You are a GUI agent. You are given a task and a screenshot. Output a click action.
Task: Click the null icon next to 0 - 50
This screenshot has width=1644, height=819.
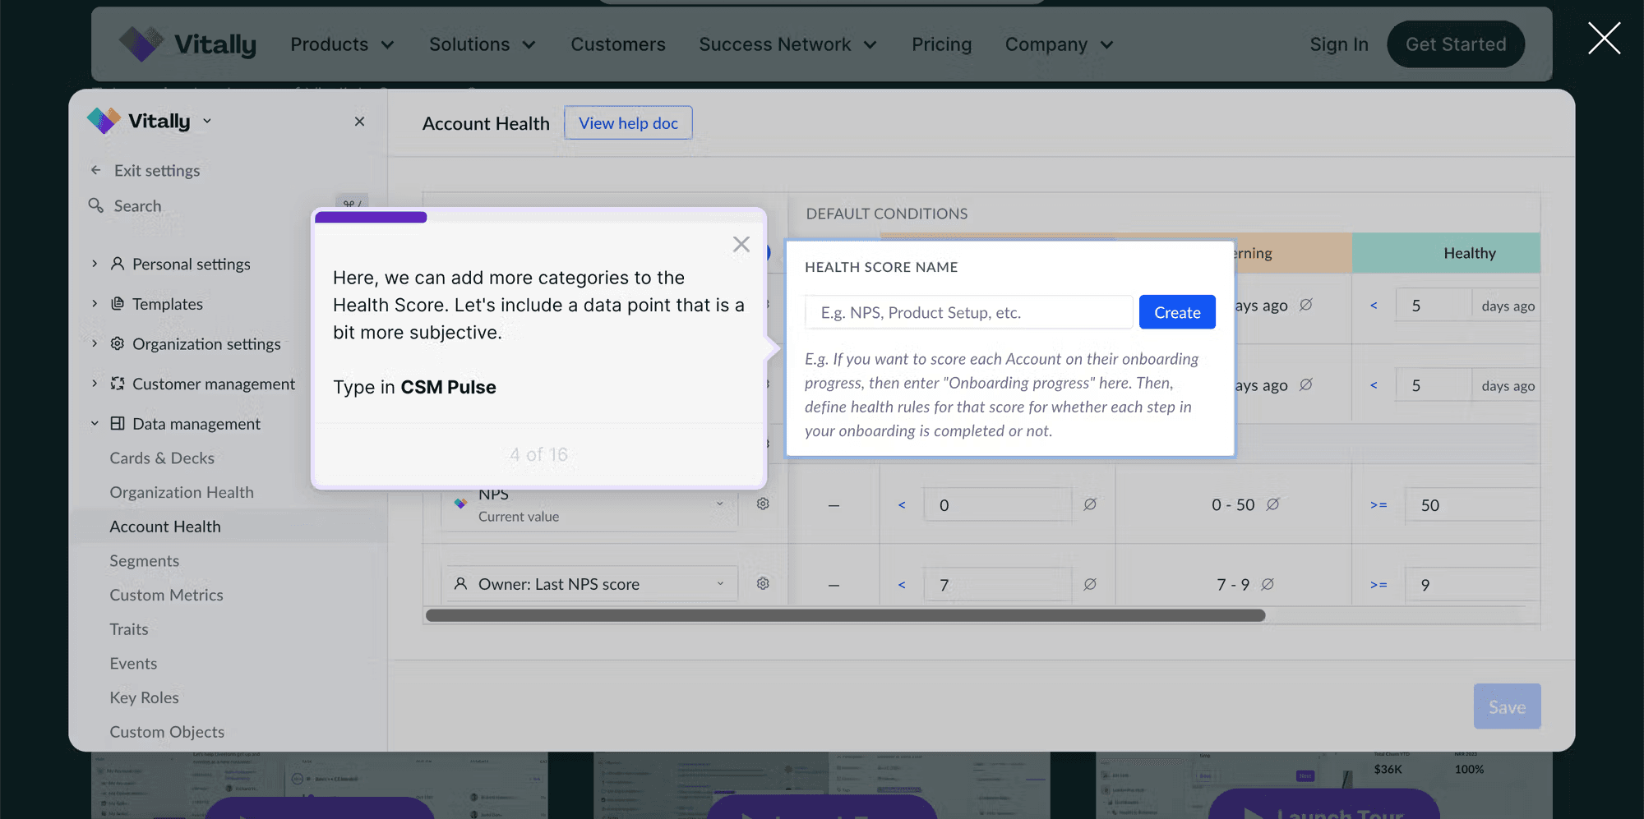1272,504
